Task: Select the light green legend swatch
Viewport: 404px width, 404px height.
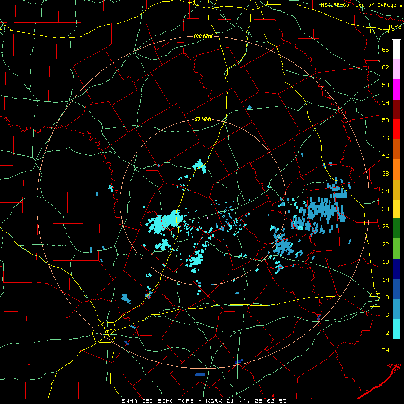Action: (x=396, y=249)
